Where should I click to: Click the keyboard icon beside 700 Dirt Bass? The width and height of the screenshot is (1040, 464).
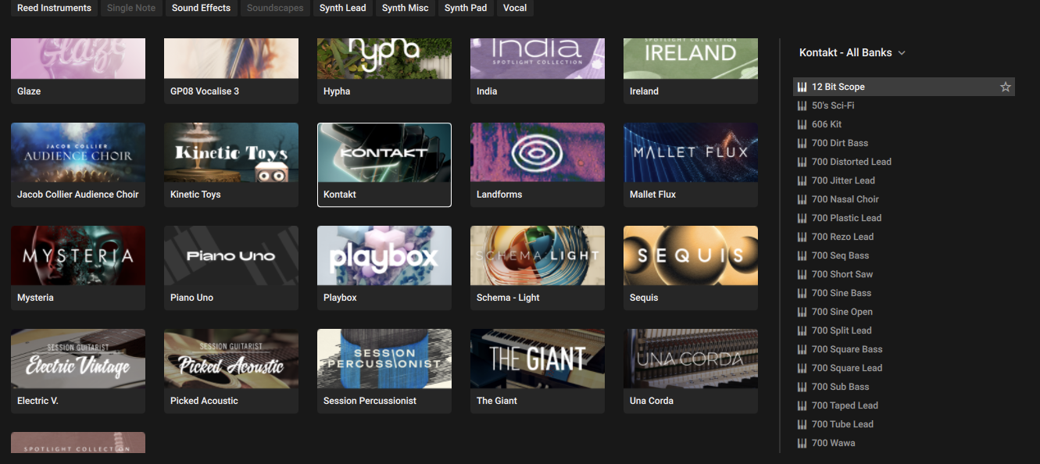tap(802, 143)
